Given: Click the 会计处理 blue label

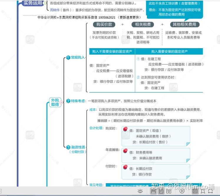Looking at the screenshot, I should point(96,128).
